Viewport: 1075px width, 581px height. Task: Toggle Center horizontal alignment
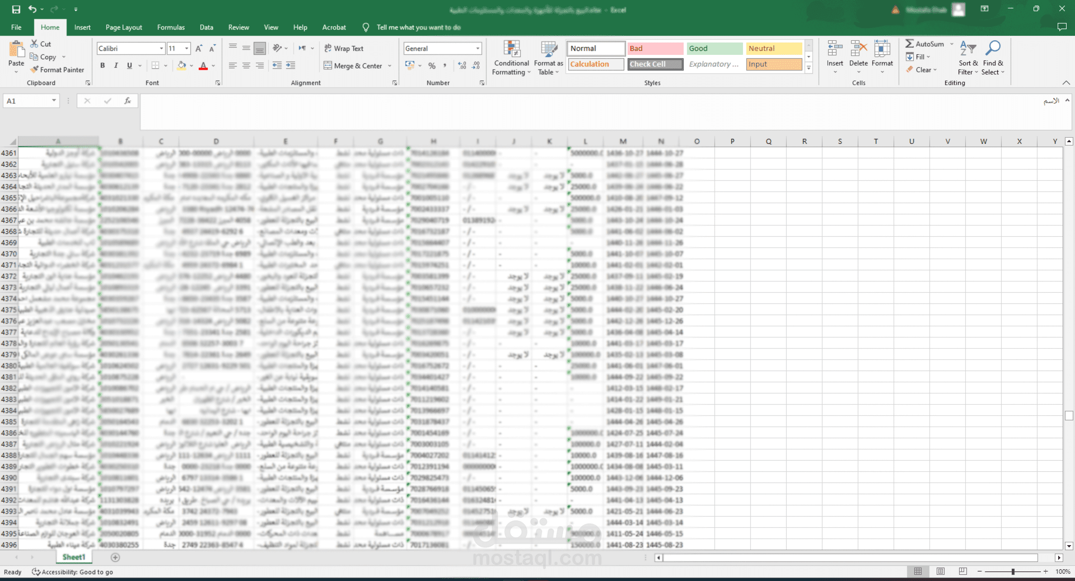246,65
